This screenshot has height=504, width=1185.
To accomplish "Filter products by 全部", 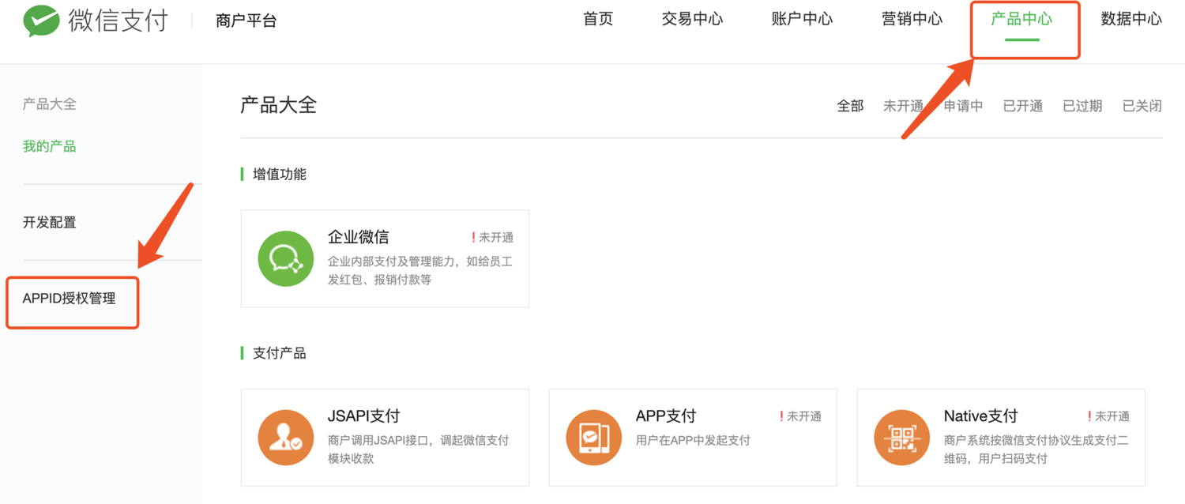I will click(x=850, y=106).
